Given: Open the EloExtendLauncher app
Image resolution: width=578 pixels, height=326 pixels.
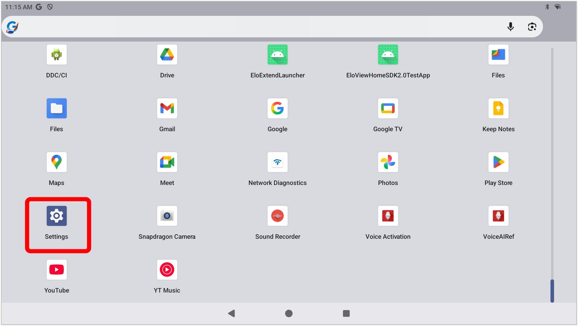Looking at the screenshot, I should (278, 55).
